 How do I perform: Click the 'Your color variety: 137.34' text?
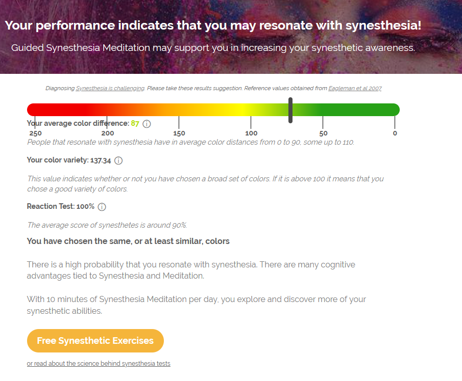point(68,160)
